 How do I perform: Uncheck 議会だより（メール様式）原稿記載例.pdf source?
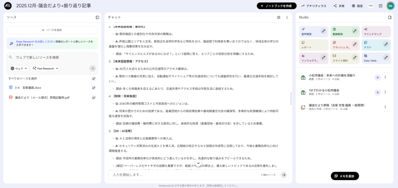tap(93, 97)
